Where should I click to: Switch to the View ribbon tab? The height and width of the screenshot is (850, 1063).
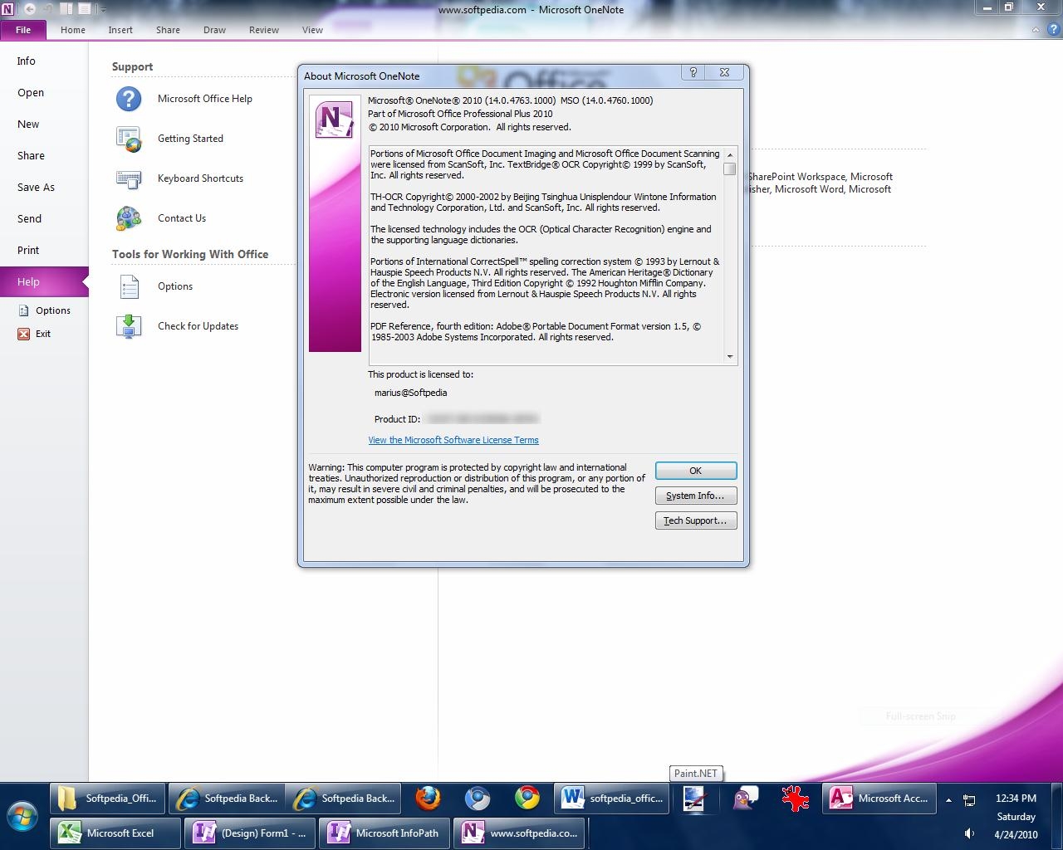coord(312,30)
